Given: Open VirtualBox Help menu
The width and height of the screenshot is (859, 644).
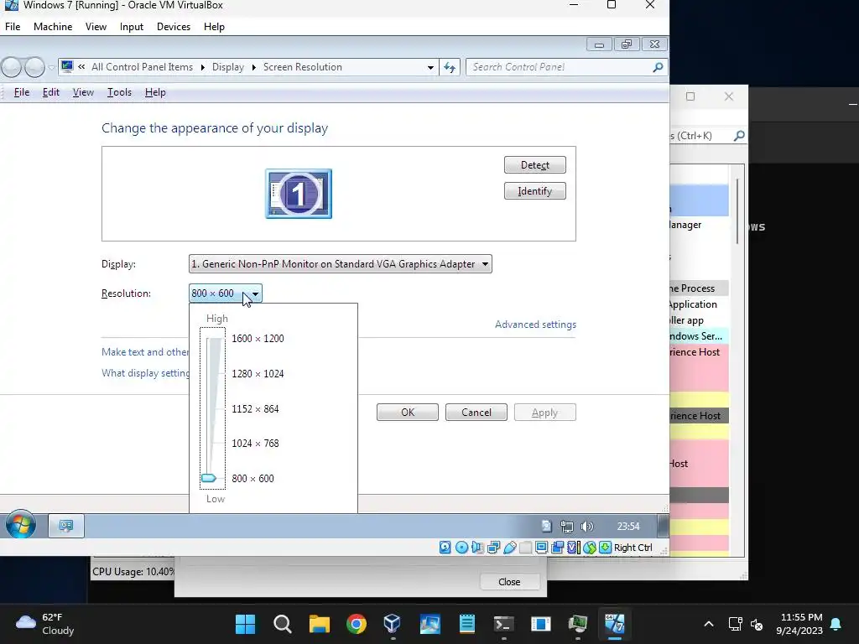Looking at the screenshot, I should click(214, 27).
